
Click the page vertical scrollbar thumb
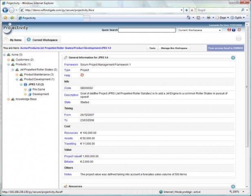tap(247, 87)
